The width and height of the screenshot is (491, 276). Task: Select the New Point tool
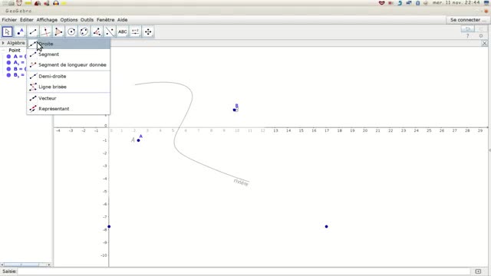pyautogui.click(x=20, y=31)
